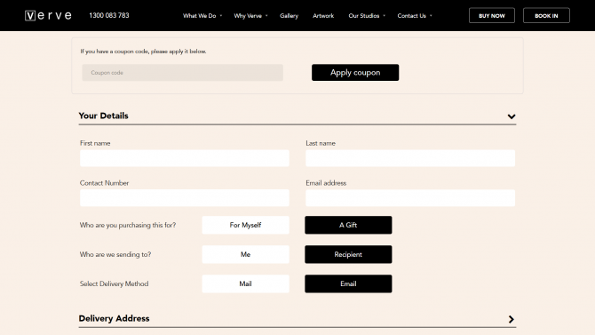This screenshot has width=595, height=335.
Task: Click the Contact Number input
Action: click(185, 198)
